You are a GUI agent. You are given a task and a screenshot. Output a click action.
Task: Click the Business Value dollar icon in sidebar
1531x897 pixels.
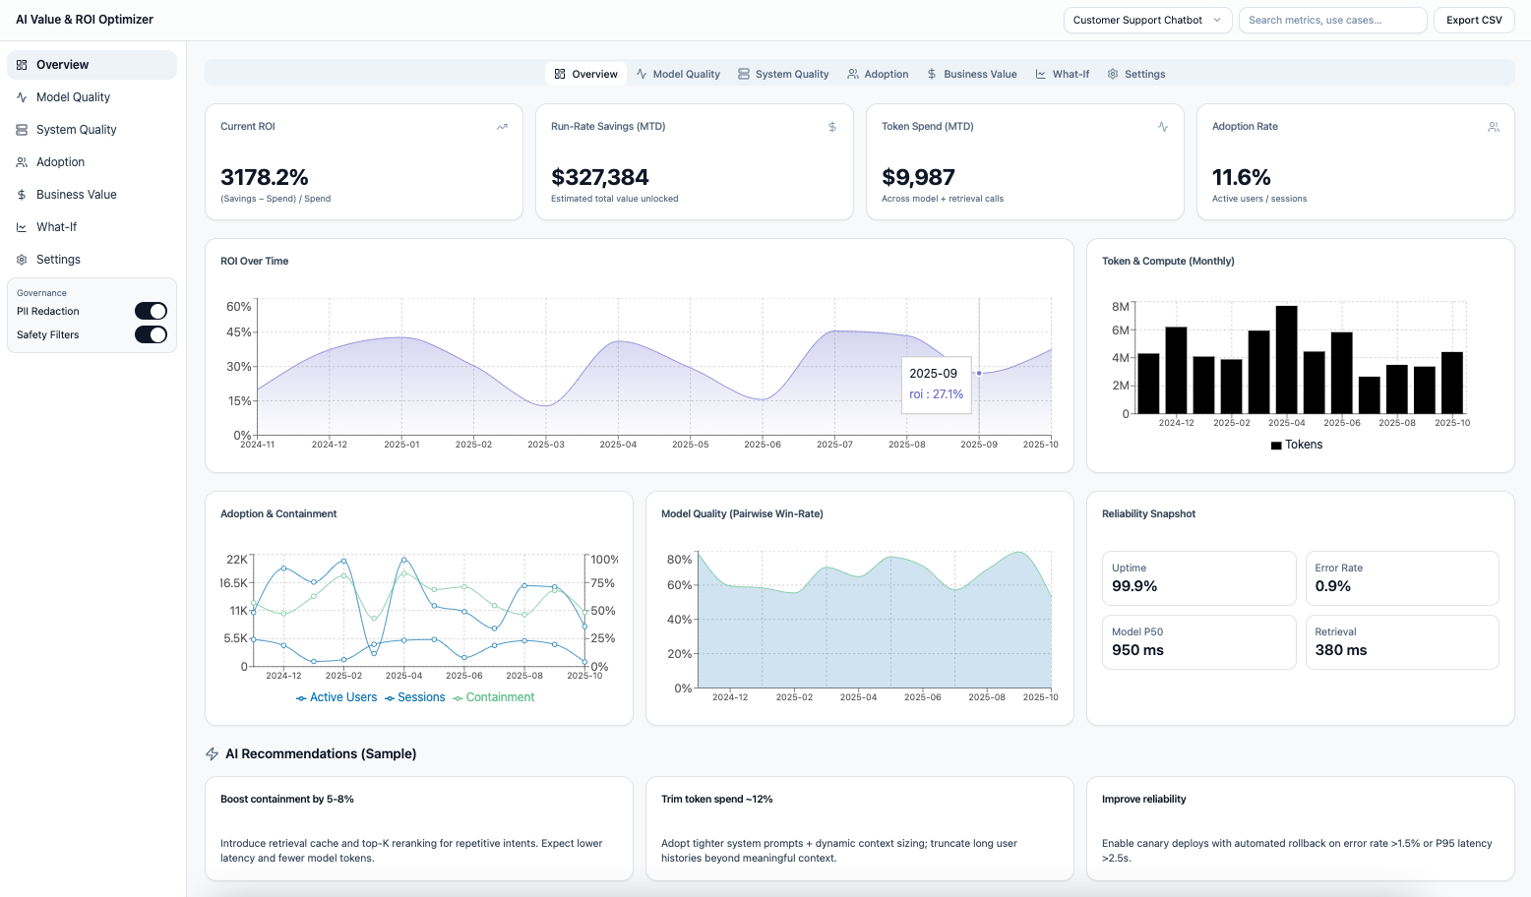point(21,194)
